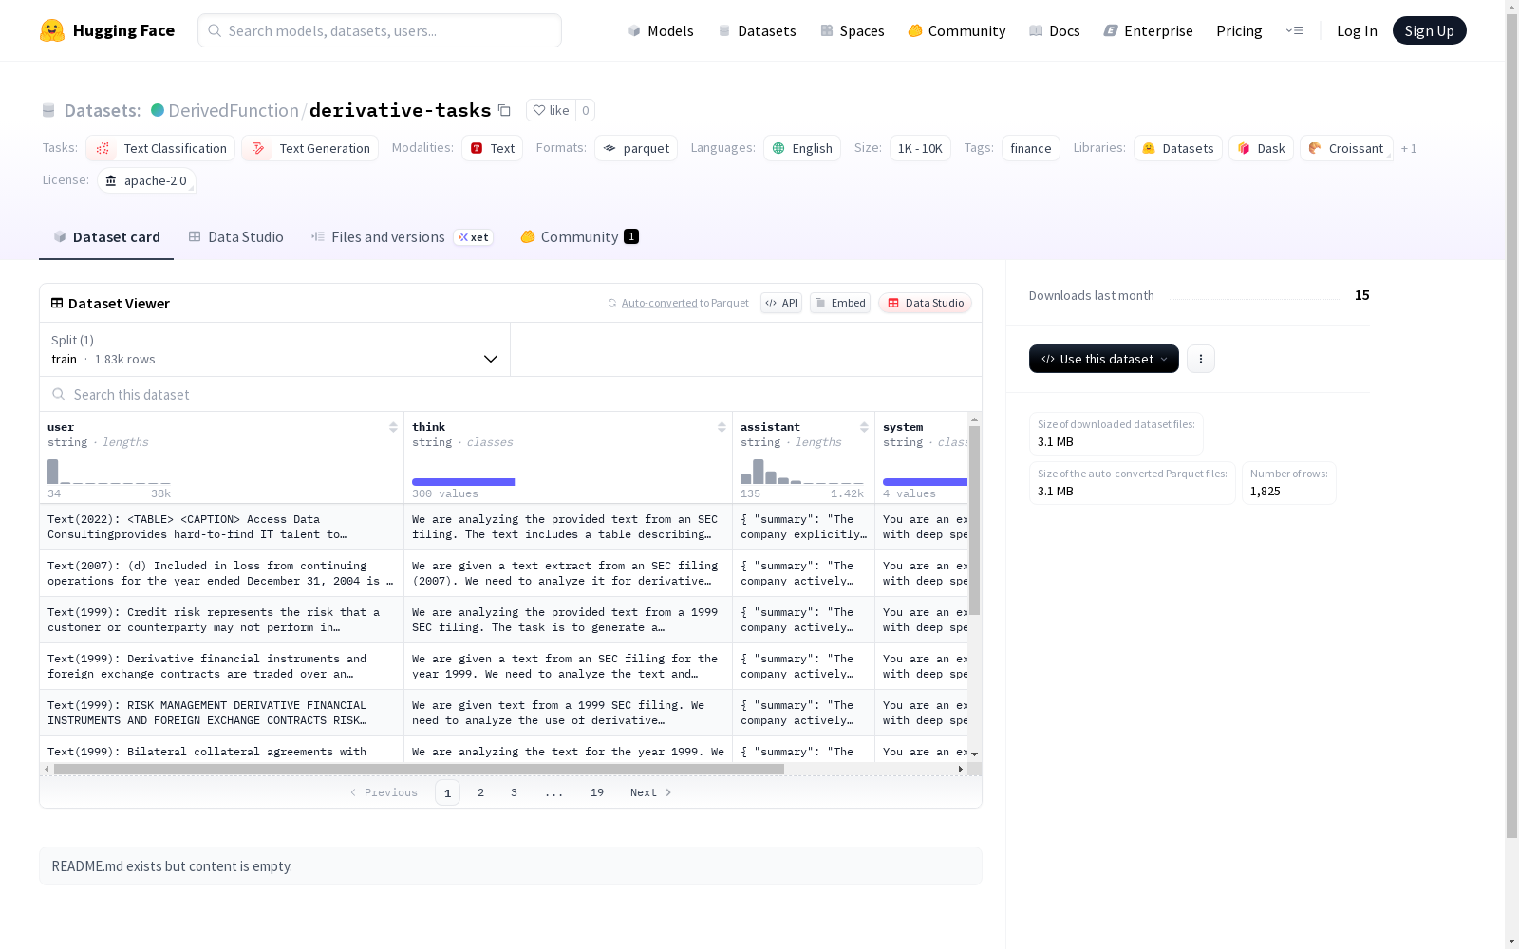Viewport: 1519px width, 949px height.
Task: Click the like count 0
Action: point(586,110)
